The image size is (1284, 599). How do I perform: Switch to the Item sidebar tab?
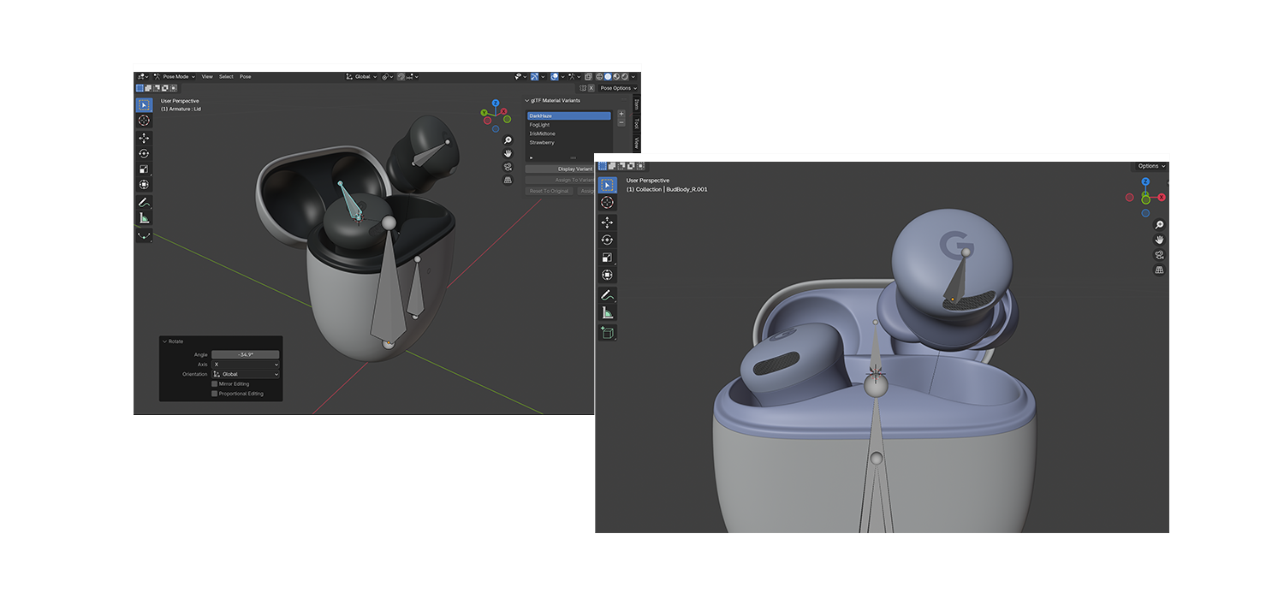coord(636,104)
